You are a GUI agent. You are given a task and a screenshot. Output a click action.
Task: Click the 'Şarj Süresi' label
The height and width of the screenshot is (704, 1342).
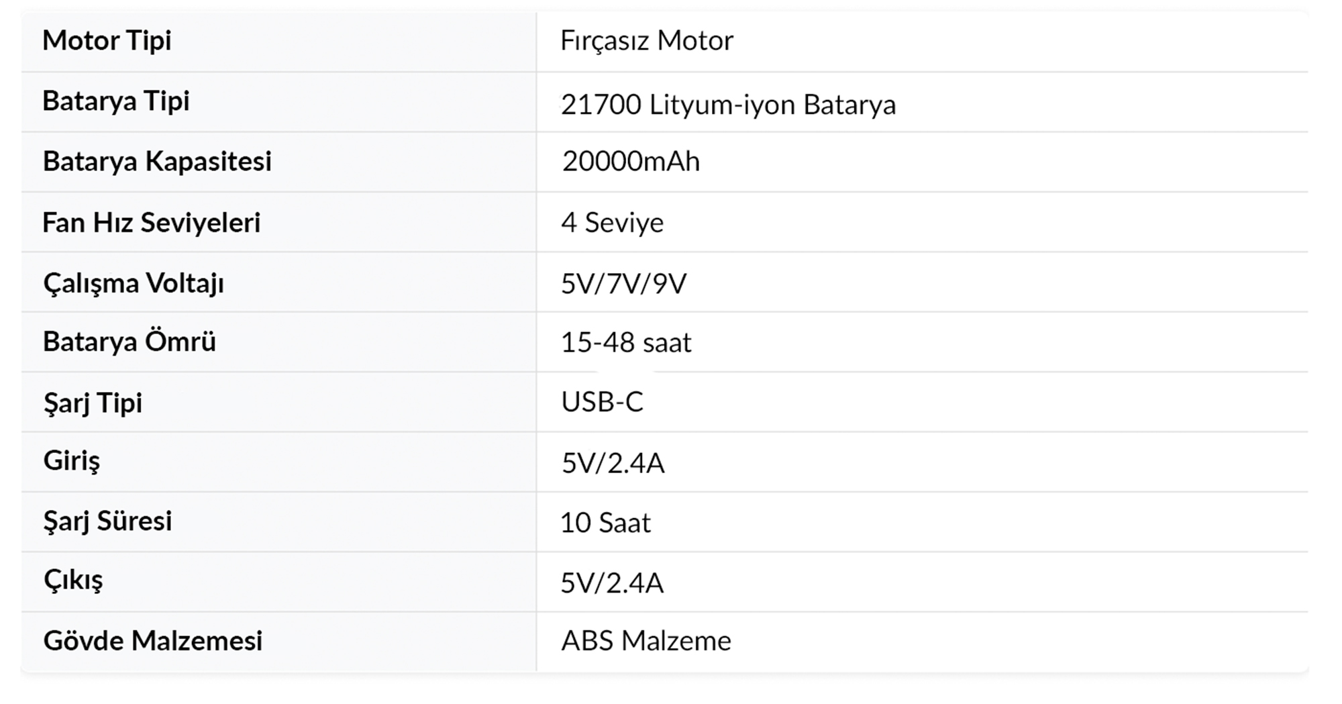click(107, 521)
